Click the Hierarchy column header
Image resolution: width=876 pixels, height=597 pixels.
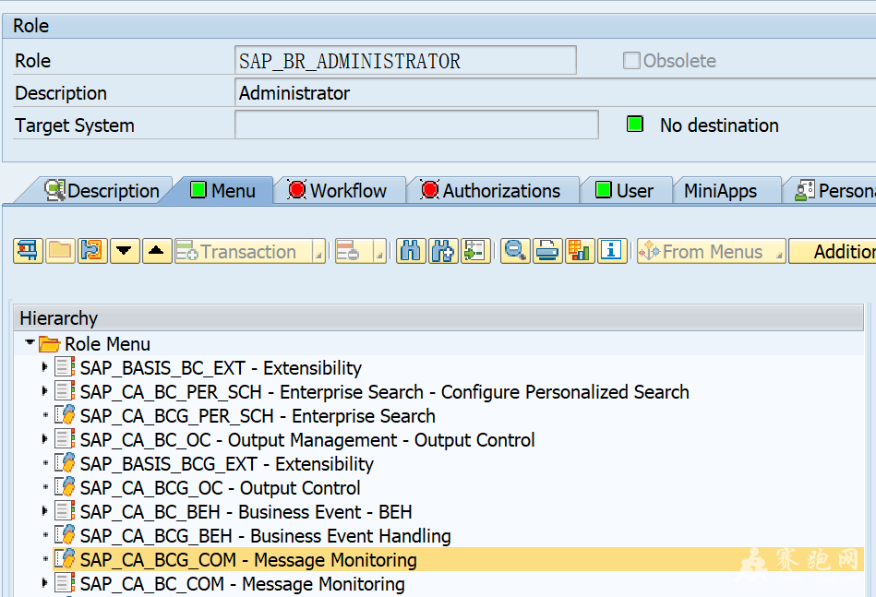[x=438, y=317]
